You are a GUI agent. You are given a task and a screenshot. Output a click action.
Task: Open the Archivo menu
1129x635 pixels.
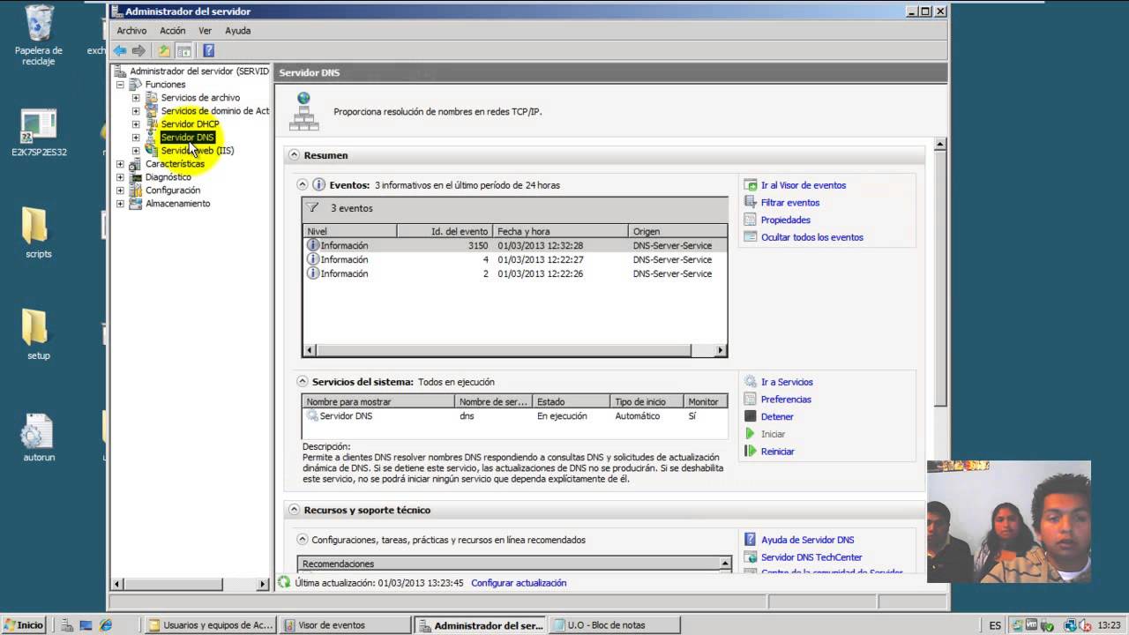(x=131, y=30)
